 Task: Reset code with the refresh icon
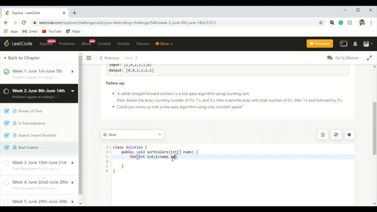coord(336,135)
